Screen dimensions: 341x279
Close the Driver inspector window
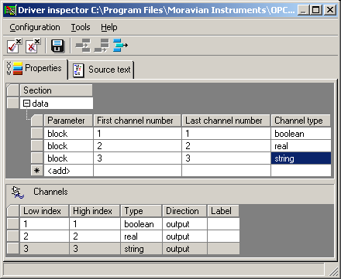click(330, 10)
